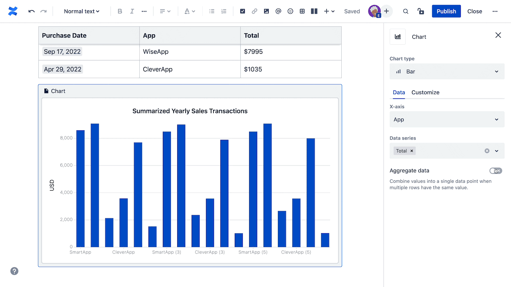This screenshot has height=287, width=511.
Task: Open the Normal text style dropdown
Action: [82, 11]
